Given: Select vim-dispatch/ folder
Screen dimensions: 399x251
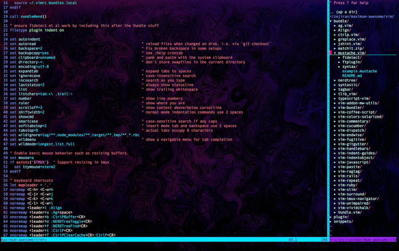Looking at the screenshot, I should [352, 130].
